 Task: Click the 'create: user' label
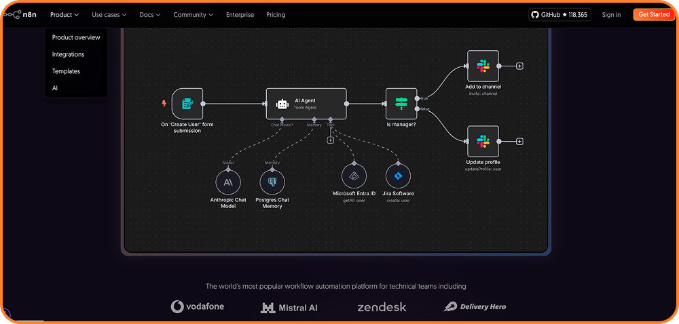point(398,201)
